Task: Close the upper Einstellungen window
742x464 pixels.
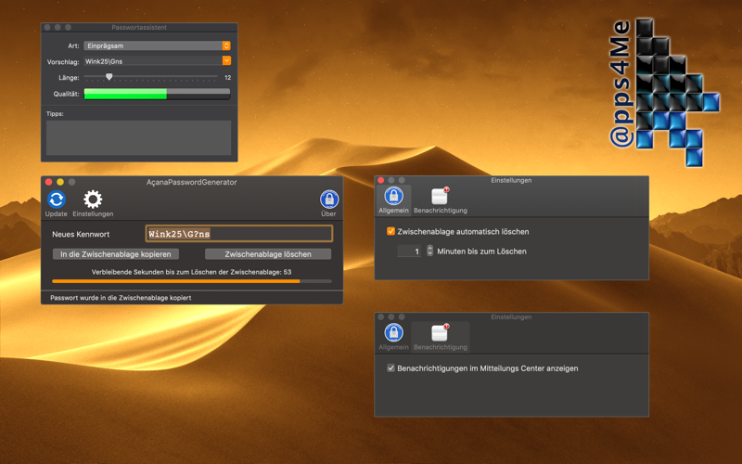Action: point(381,180)
